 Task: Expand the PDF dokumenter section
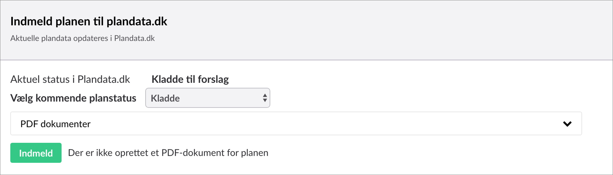tap(296, 124)
